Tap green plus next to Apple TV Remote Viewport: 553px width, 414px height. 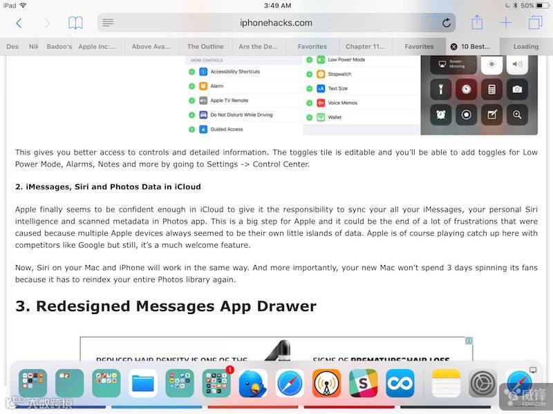pyautogui.click(x=192, y=101)
